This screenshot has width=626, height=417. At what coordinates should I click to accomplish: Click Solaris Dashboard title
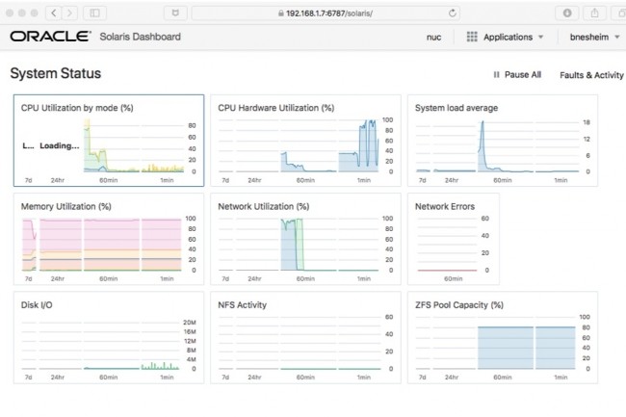(x=141, y=37)
